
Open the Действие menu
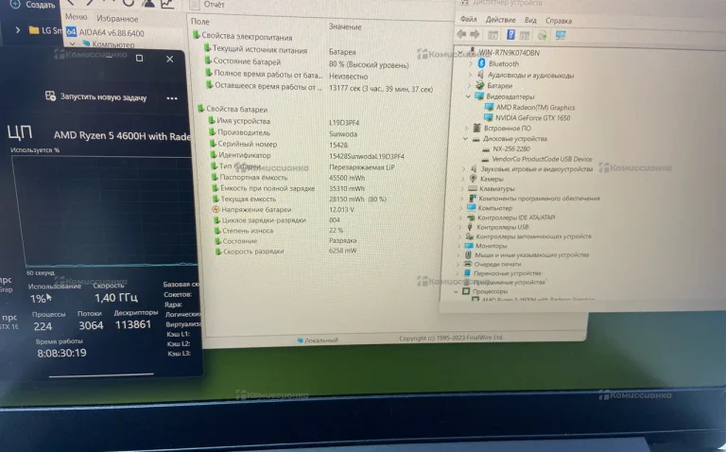click(500, 20)
